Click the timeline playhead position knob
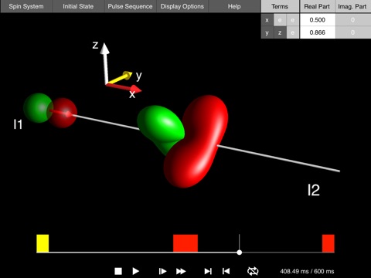Viewport: 371px width, 278px height. coord(240,253)
